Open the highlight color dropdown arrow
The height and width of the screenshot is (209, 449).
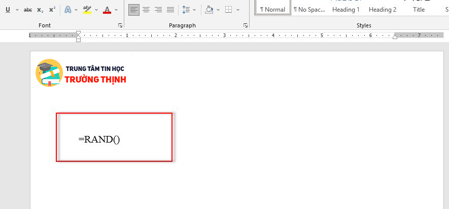pyautogui.click(x=96, y=10)
